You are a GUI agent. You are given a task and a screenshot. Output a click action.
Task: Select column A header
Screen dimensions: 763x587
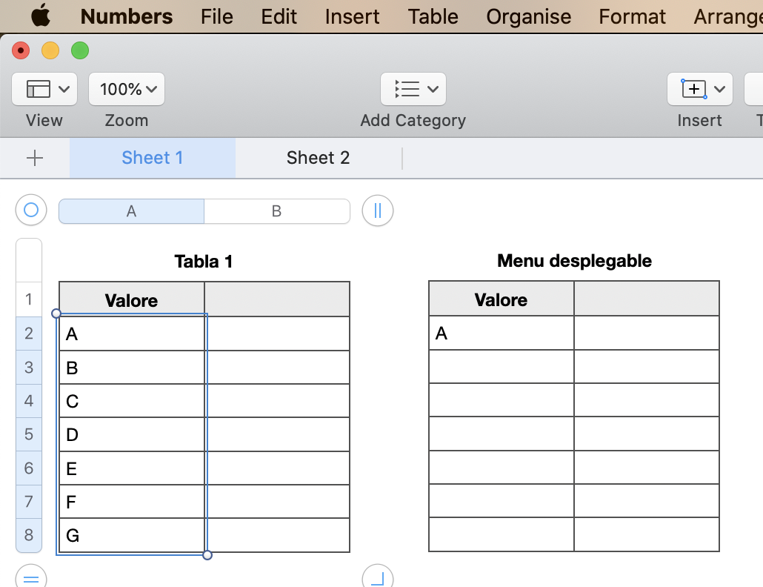(x=131, y=211)
